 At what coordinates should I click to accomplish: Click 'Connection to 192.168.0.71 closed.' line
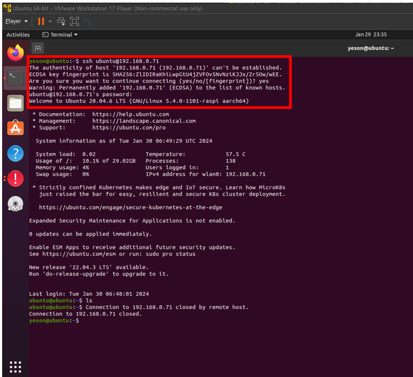pyautogui.click(x=86, y=314)
